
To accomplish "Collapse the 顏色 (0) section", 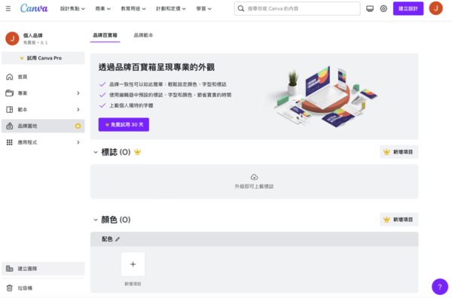I will (96, 220).
